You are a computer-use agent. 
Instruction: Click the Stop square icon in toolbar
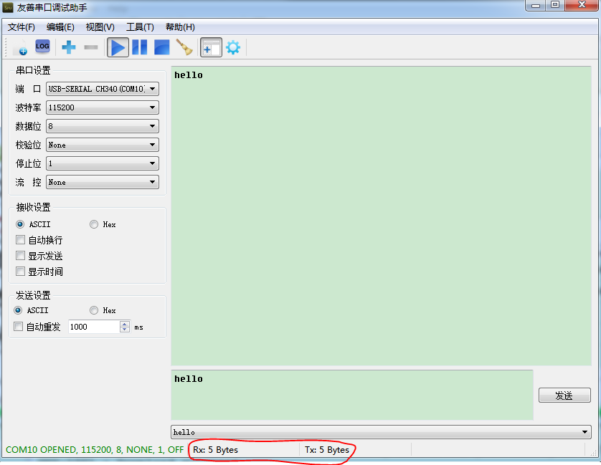tap(161, 48)
